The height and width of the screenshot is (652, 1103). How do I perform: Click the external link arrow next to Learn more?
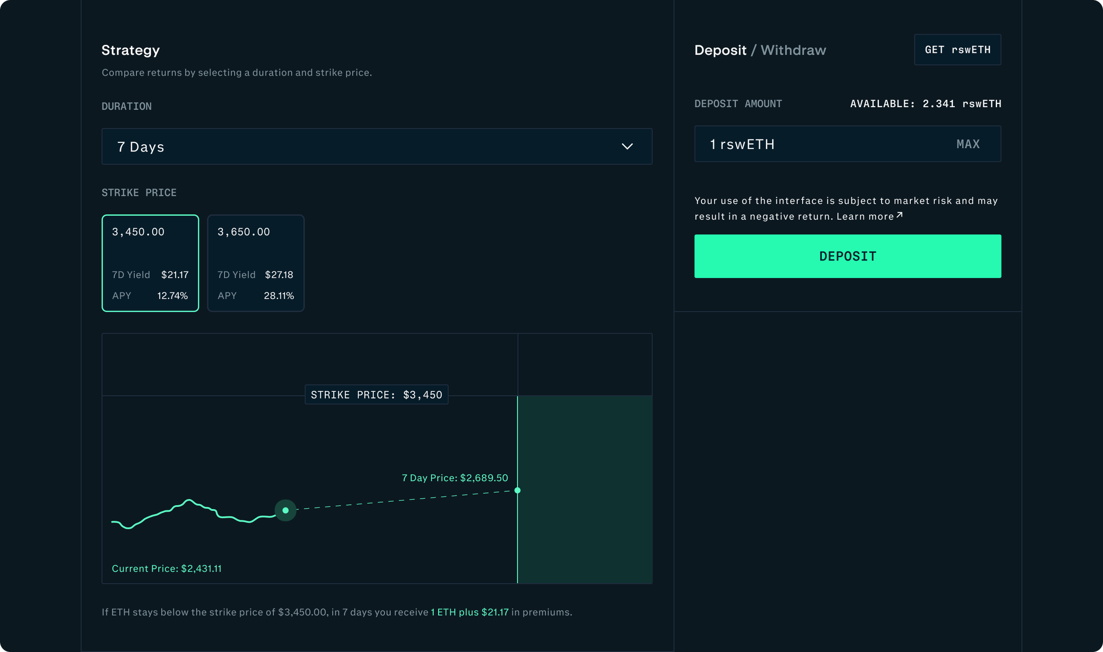899,215
